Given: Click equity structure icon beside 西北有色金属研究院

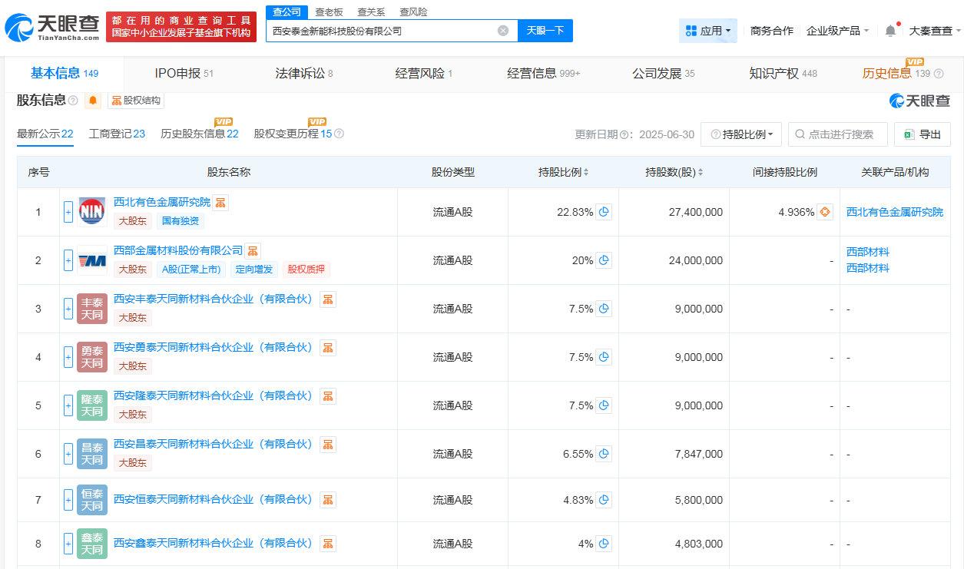Looking at the screenshot, I should (x=220, y=203).
